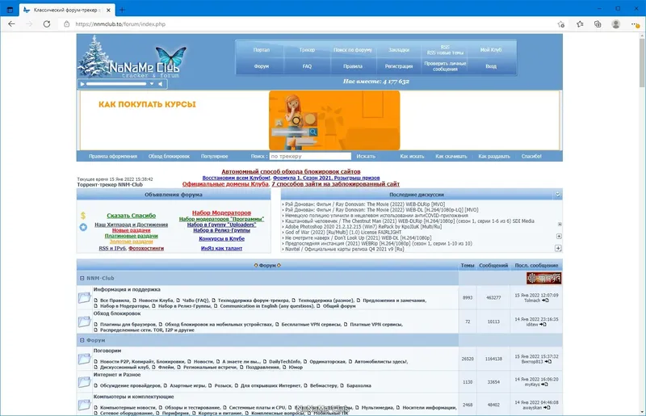Click the top small plus icon in discussions

click(x=560, y=225)
